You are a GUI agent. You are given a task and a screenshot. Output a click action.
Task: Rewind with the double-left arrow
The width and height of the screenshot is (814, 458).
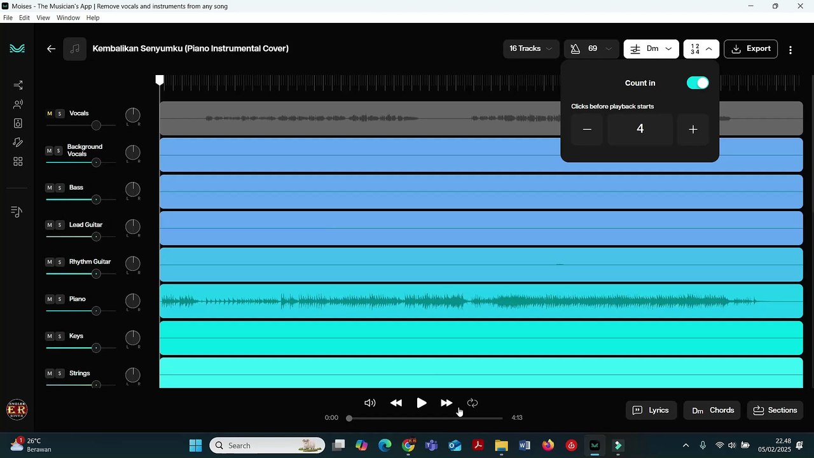[x=396, y=403]
